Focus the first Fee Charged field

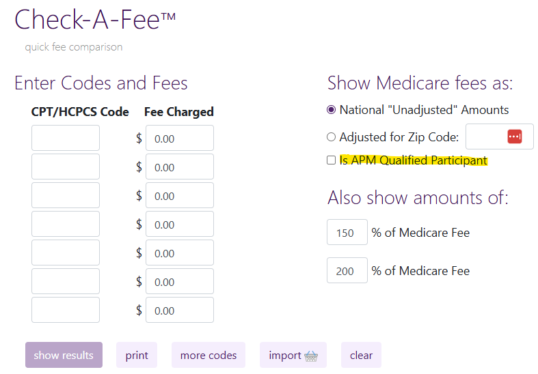(180, 138)
